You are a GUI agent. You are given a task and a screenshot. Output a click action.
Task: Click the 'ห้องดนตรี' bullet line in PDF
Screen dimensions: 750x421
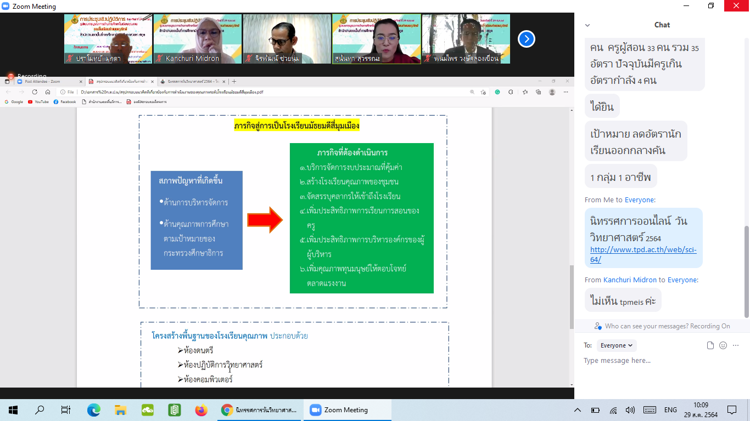pos(195,350)
